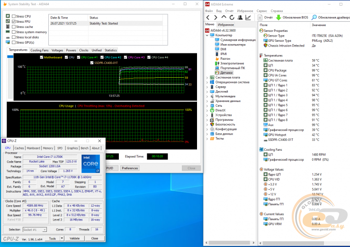The width and height of the screenshot is (350, 247).
Task: Click the CPU-Z Validate button
Action: pos(74,238)
